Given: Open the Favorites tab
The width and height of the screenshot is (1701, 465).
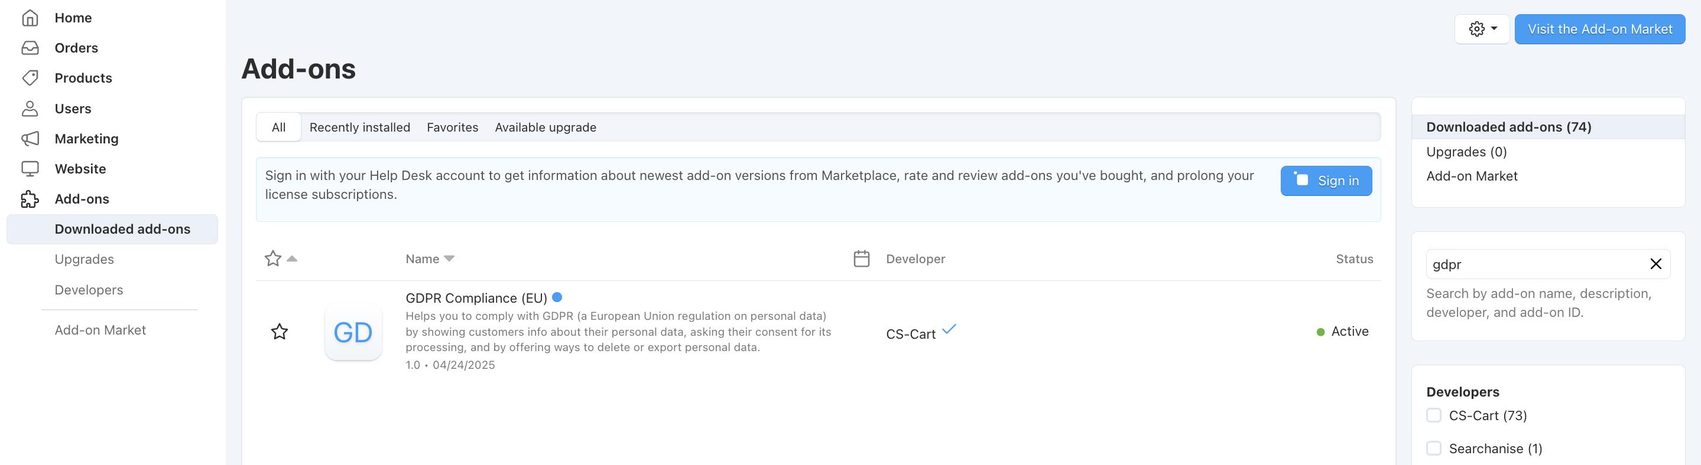Looking at the screenshot, I should pyautogui.click(x=452, y=127).
